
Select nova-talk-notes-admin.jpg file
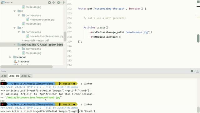[x=47, y=36]
